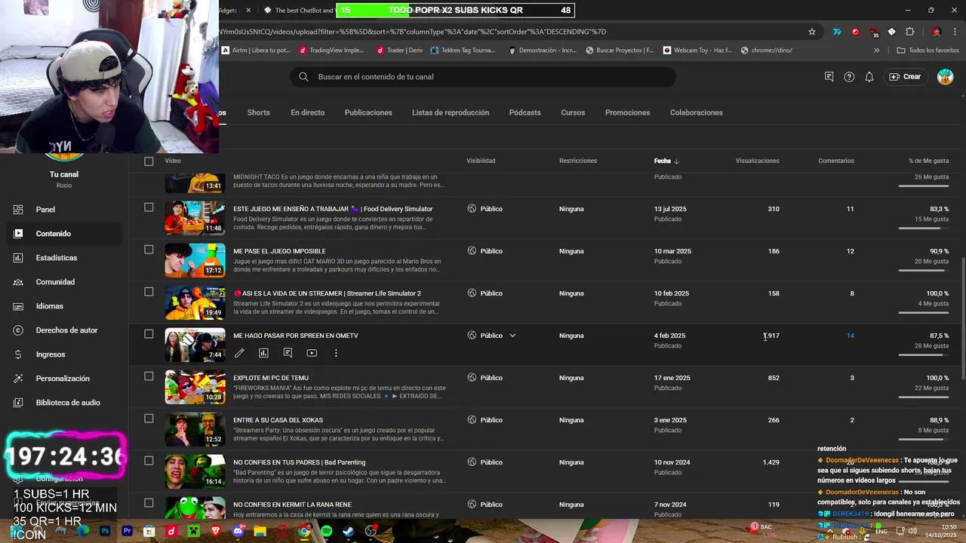The height and width of the screenshot is (543, 966).
Task: Open comments icon for ME HAGO PASAR POR SPREEN video
Action: pyautogui.click(x=288, y=353)
